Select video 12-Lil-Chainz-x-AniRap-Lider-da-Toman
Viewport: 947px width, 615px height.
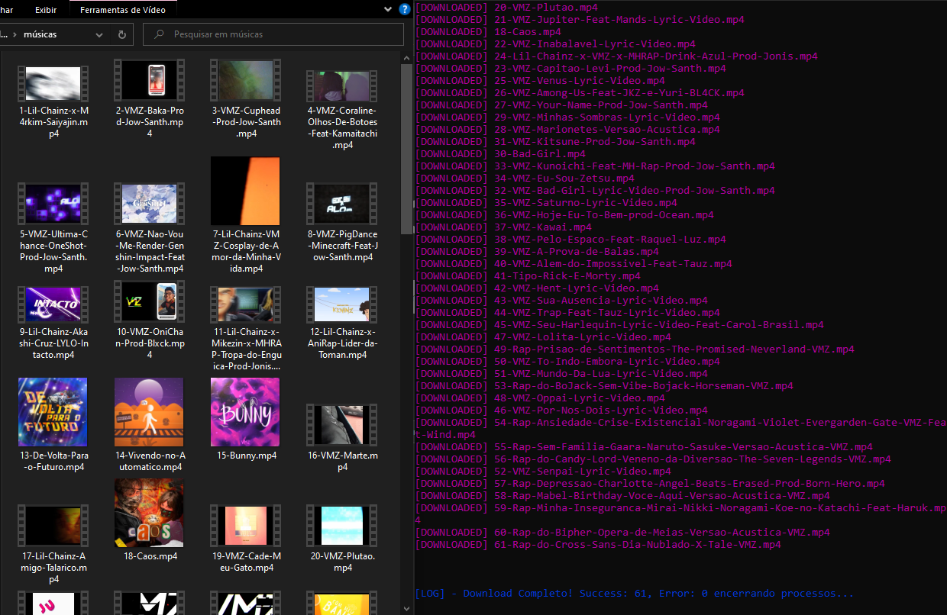point(341,324)
